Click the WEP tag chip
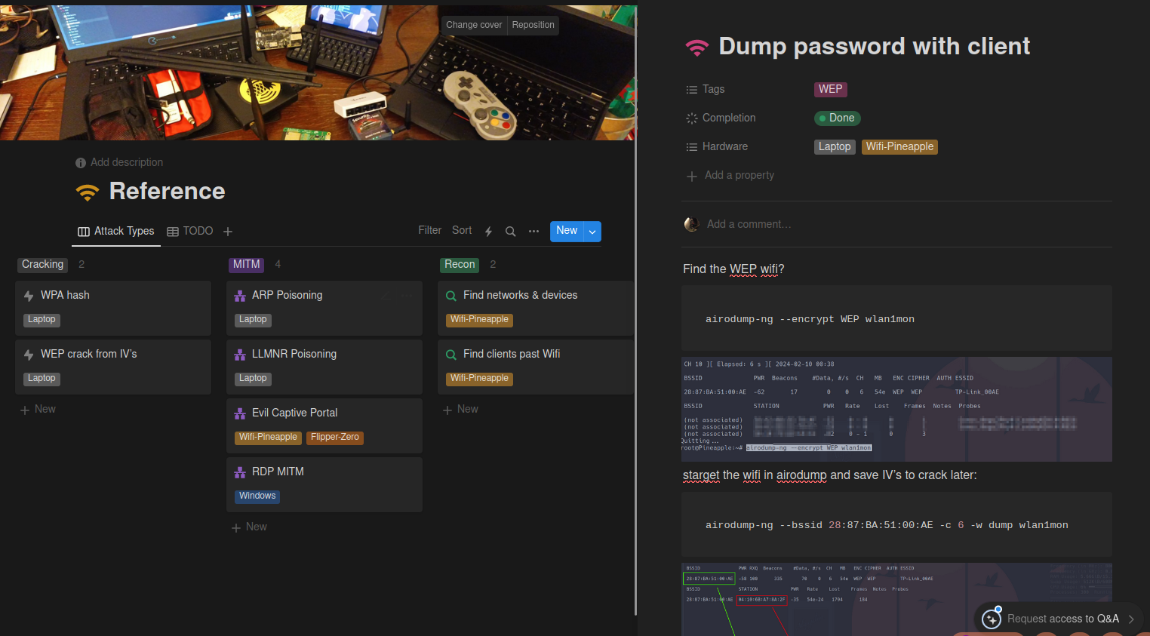Viewport: 1150px width, 636px height. pyautogui.click(x=830, y=89)
